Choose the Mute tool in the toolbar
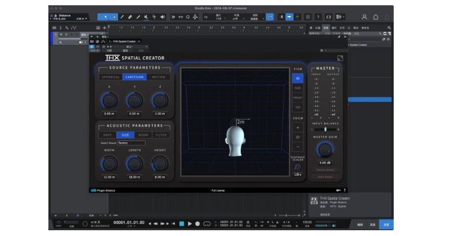449x236 pixels. pyautogui.click(x=146, y=17)
